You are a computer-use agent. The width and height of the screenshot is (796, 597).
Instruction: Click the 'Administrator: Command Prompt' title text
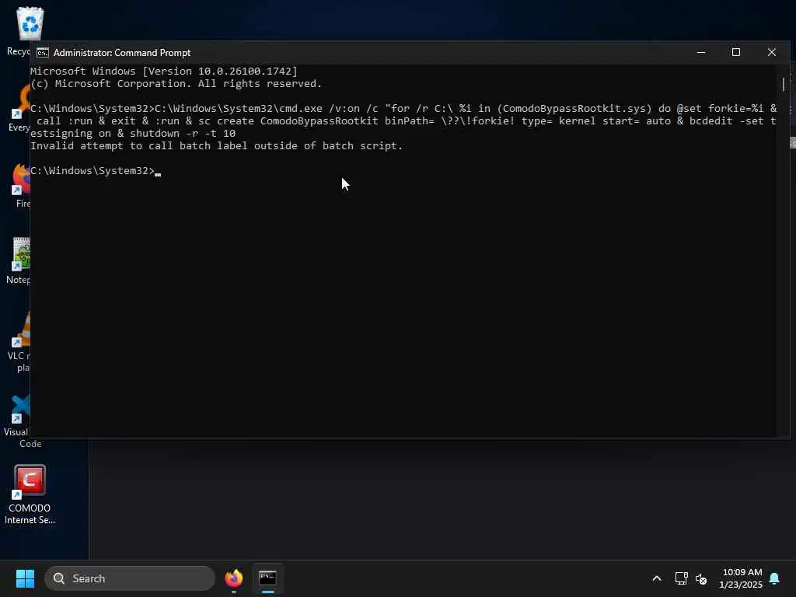click(x=122, y=53)
